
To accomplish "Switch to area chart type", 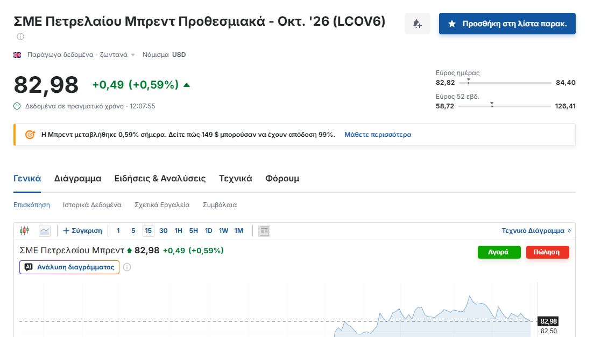I will (45, 230).
